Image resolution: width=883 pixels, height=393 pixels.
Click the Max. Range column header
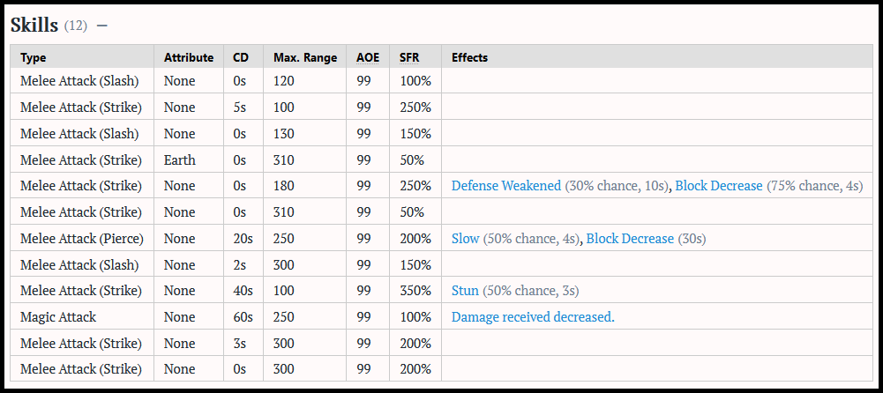click(x=305, y=57)
